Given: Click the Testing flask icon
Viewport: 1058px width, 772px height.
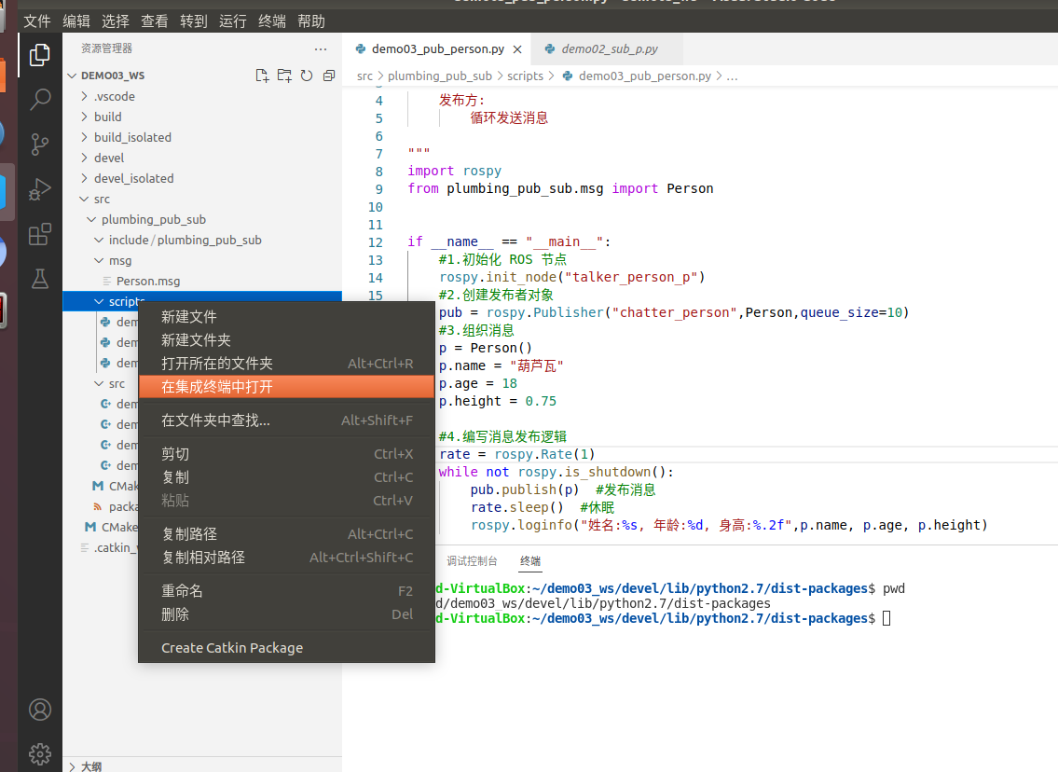Looking at the screenshot, I should (x=39, y=280).
